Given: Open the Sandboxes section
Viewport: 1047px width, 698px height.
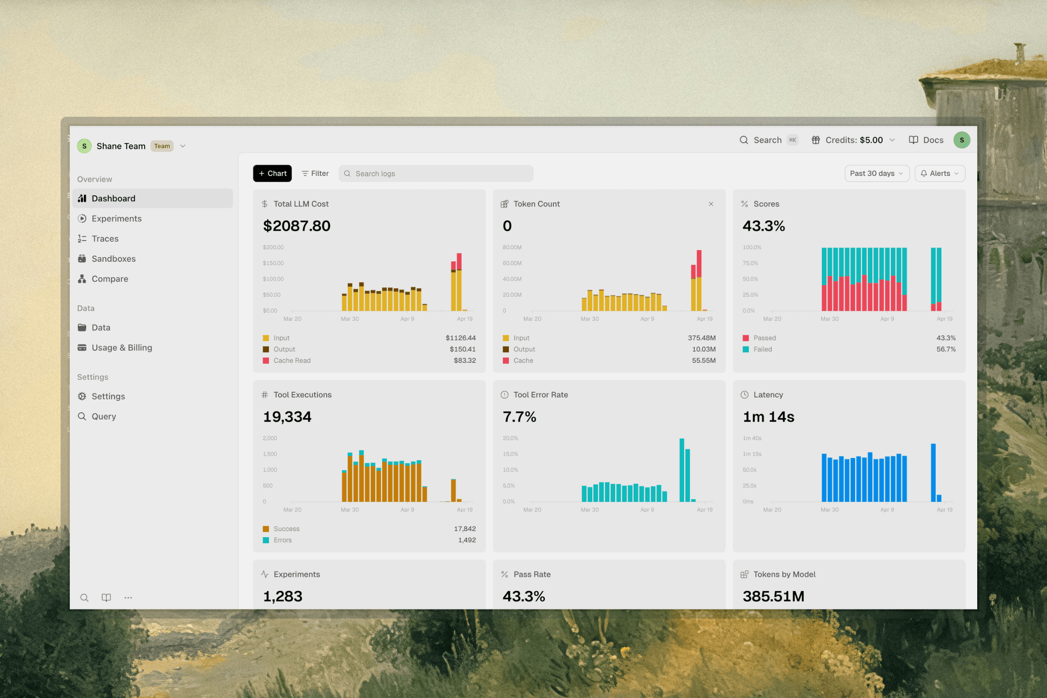Looking at the screenshot, I should pos(113,258).
